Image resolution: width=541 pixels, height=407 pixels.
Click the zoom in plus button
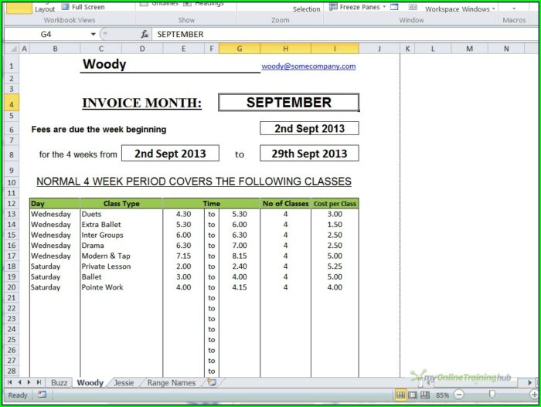point(534,394)
